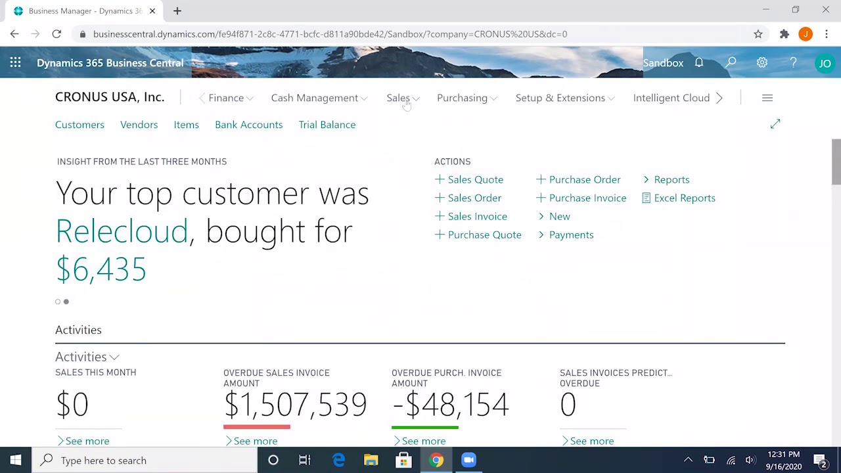Create a new Purchase Invoice
Viewport: 841px width, 473px height.
pyautogui.click(x=581, y=198)
